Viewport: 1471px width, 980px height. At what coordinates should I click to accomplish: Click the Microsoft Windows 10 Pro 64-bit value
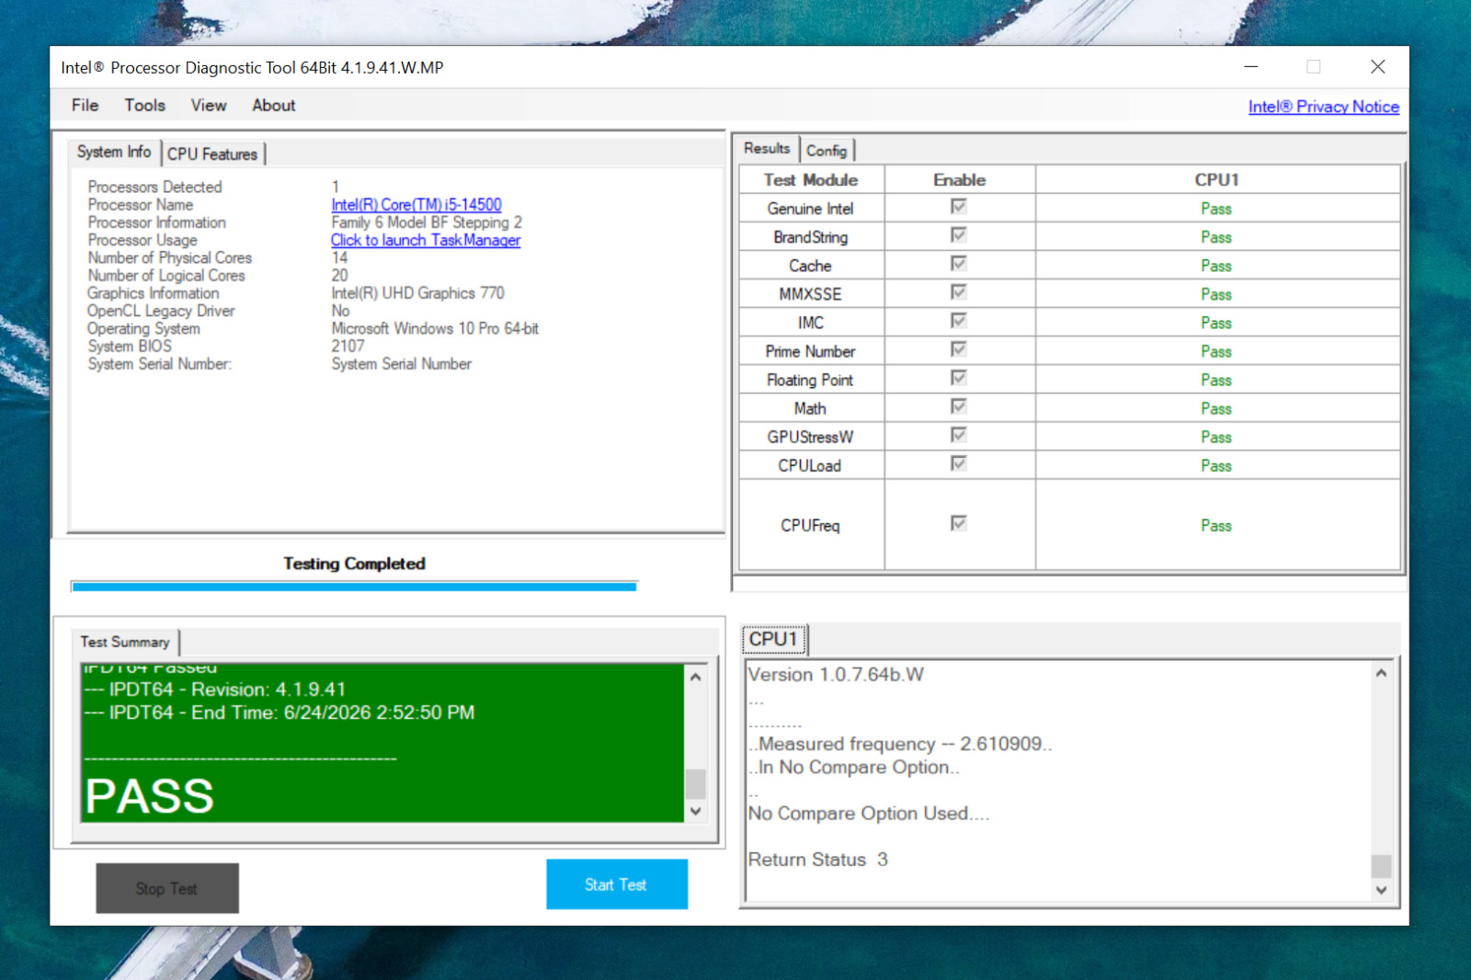435,328
